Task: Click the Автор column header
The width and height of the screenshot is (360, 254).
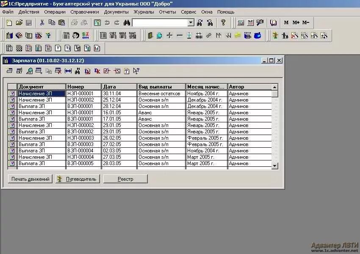Action: [x=249, y=87]
